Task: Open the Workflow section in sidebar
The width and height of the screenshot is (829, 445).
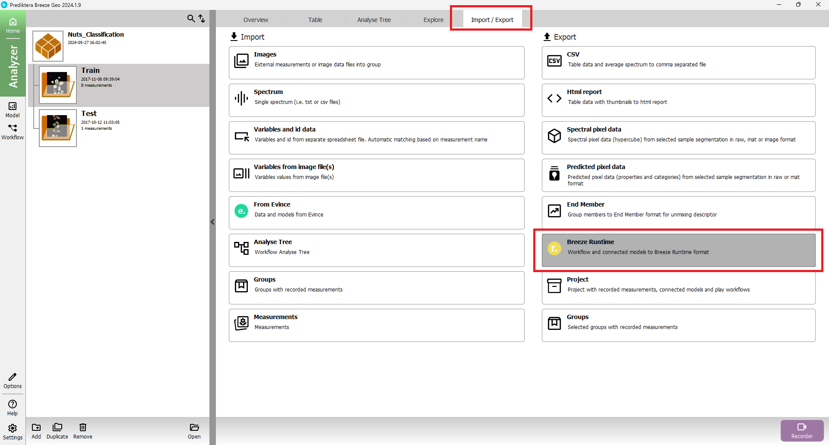Action: [x=13, y=132]
